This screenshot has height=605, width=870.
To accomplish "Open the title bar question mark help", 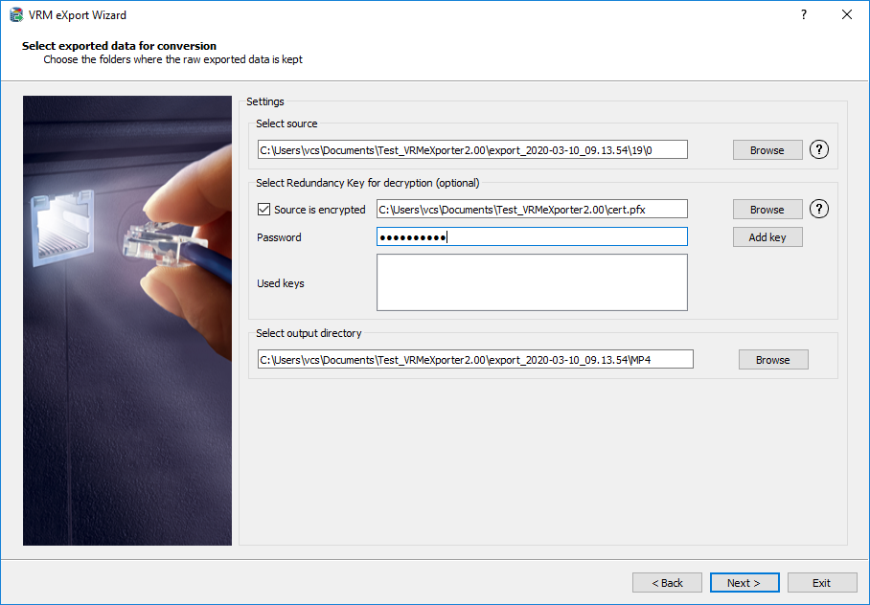I will [803, 15].
